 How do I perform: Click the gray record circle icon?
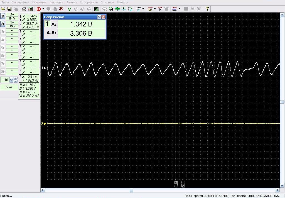click(48, 9)
